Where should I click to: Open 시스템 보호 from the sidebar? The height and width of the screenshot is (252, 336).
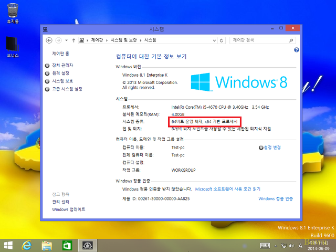click(x=62, y=81)
